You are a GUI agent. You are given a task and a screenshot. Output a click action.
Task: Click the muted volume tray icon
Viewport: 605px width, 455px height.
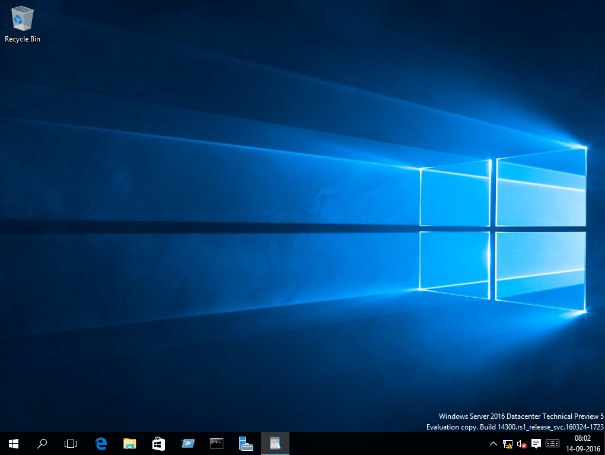[x=521, y=444]
